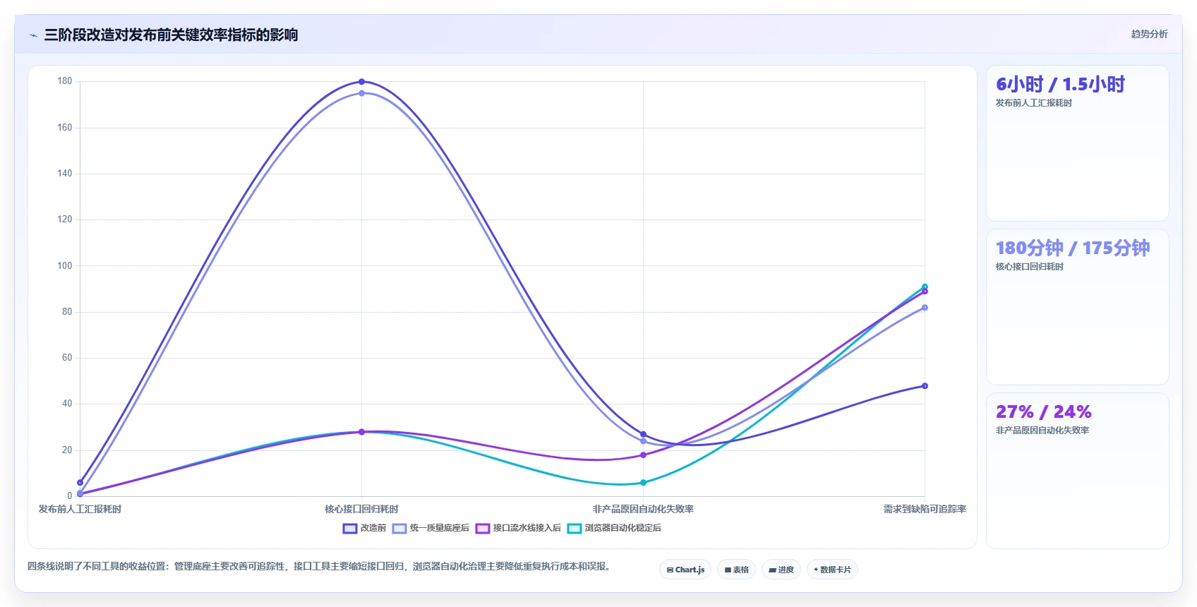Click the 趋势分析 badge in header
Viewport: 1197px width, 607px height.
click(1149, 34)
